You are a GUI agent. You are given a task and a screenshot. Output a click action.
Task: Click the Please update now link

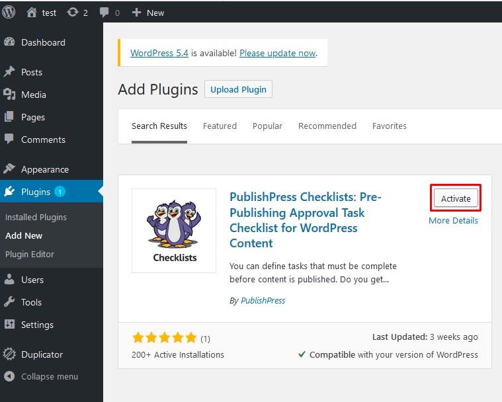pos(277,53)
